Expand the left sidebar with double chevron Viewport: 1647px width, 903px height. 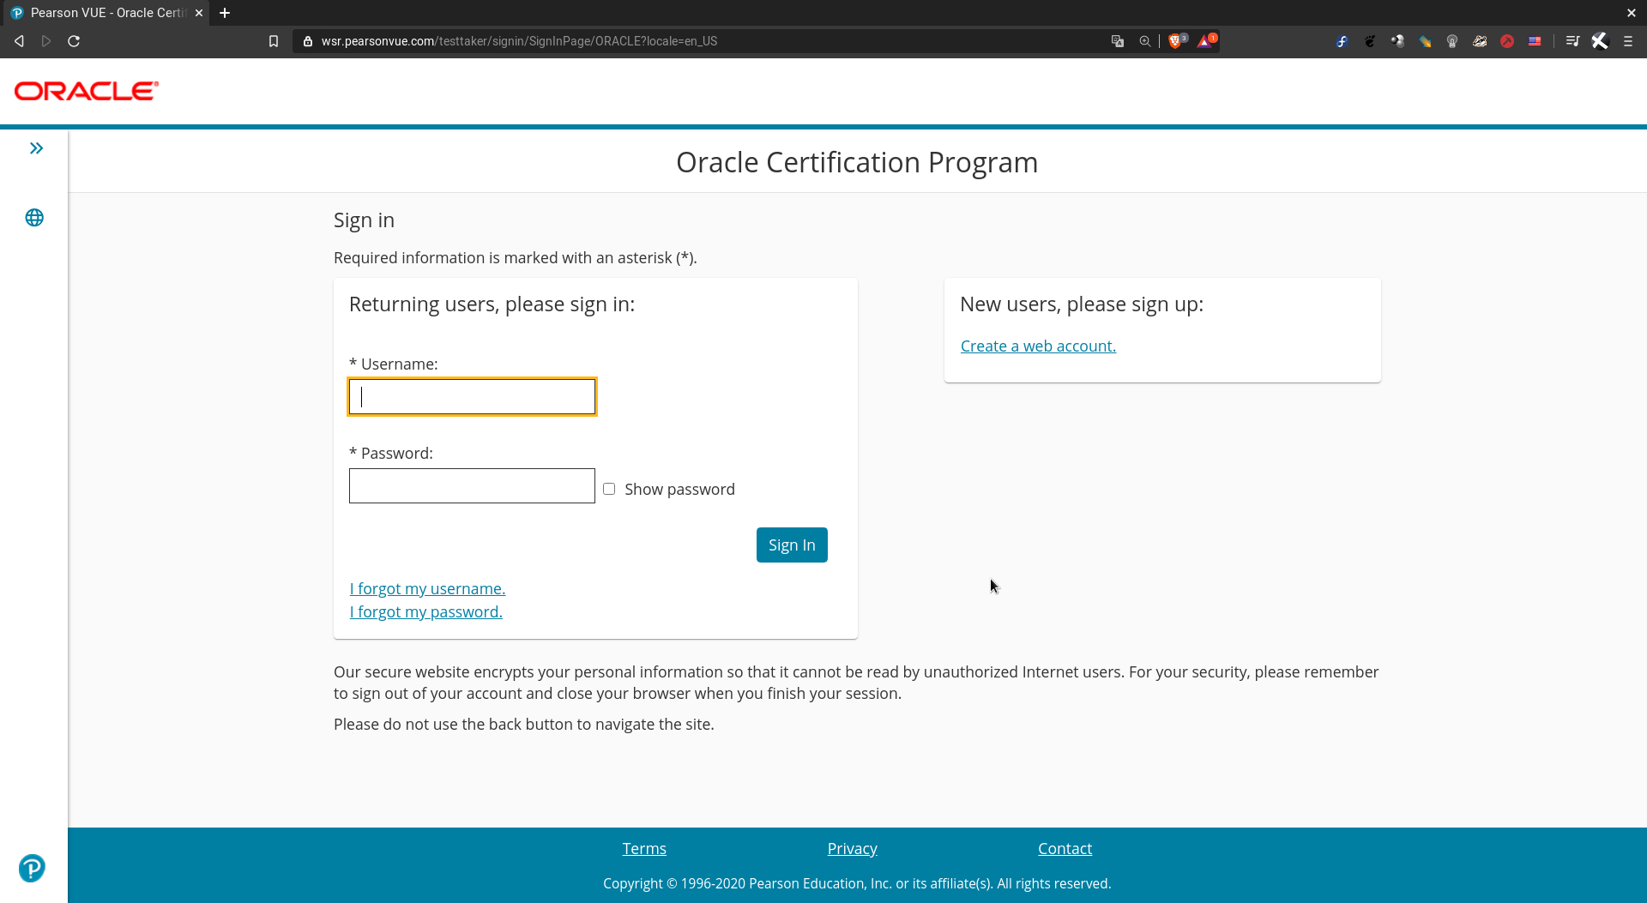pos(36,148)
